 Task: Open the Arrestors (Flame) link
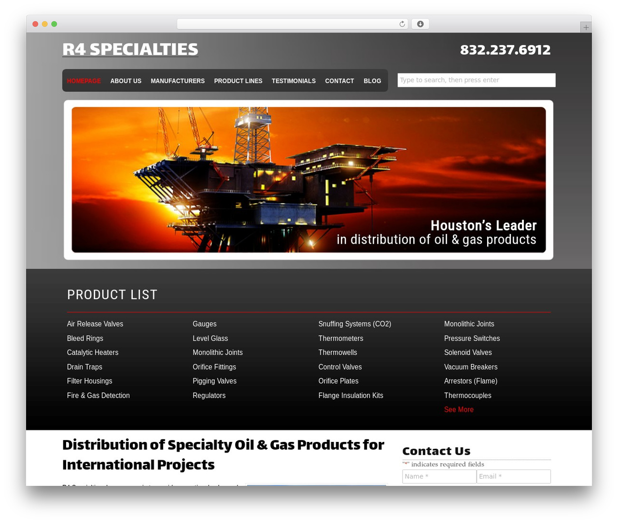click(471, 381)
